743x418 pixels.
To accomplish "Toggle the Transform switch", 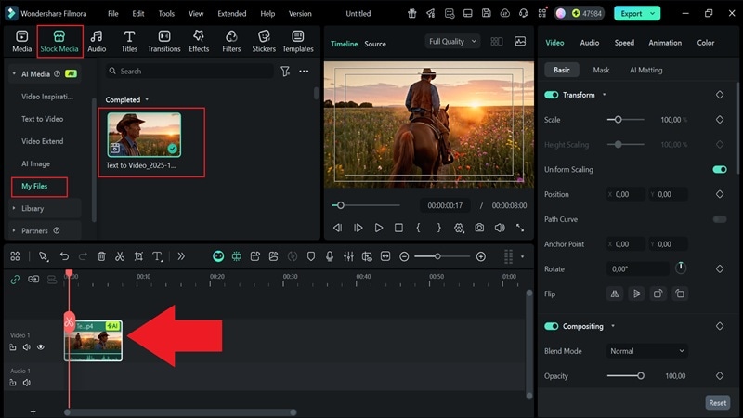I will pos(552,95).
